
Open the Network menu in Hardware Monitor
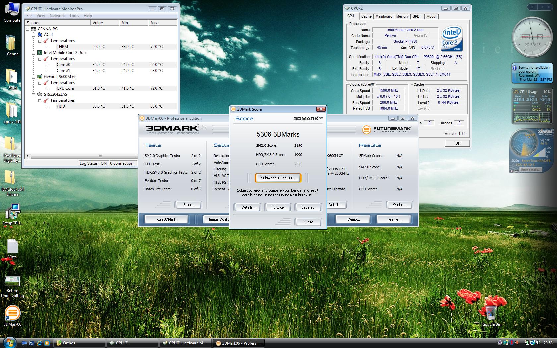57,16
